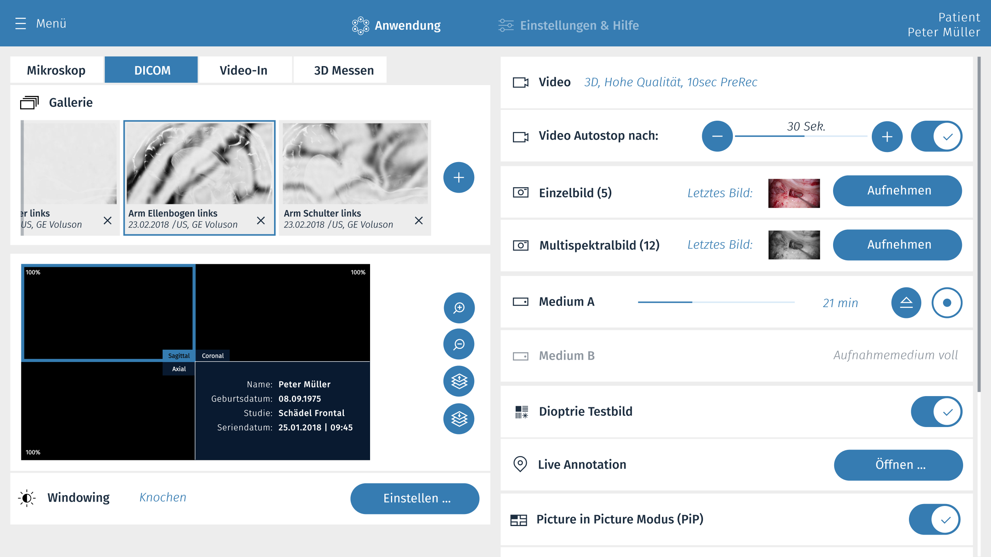Select Arm Schulter links thumbnail
This screenshot has height=557, width=991.
[x=355, y=164]
